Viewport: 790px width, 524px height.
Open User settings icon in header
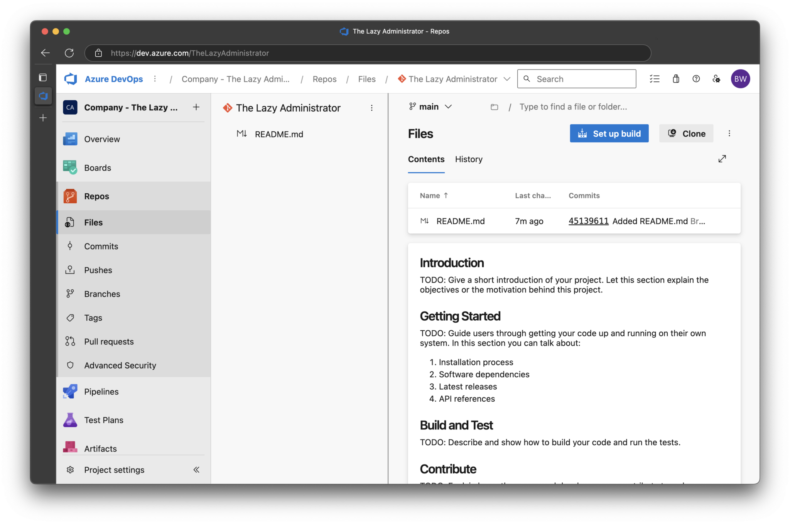(716, 79)
